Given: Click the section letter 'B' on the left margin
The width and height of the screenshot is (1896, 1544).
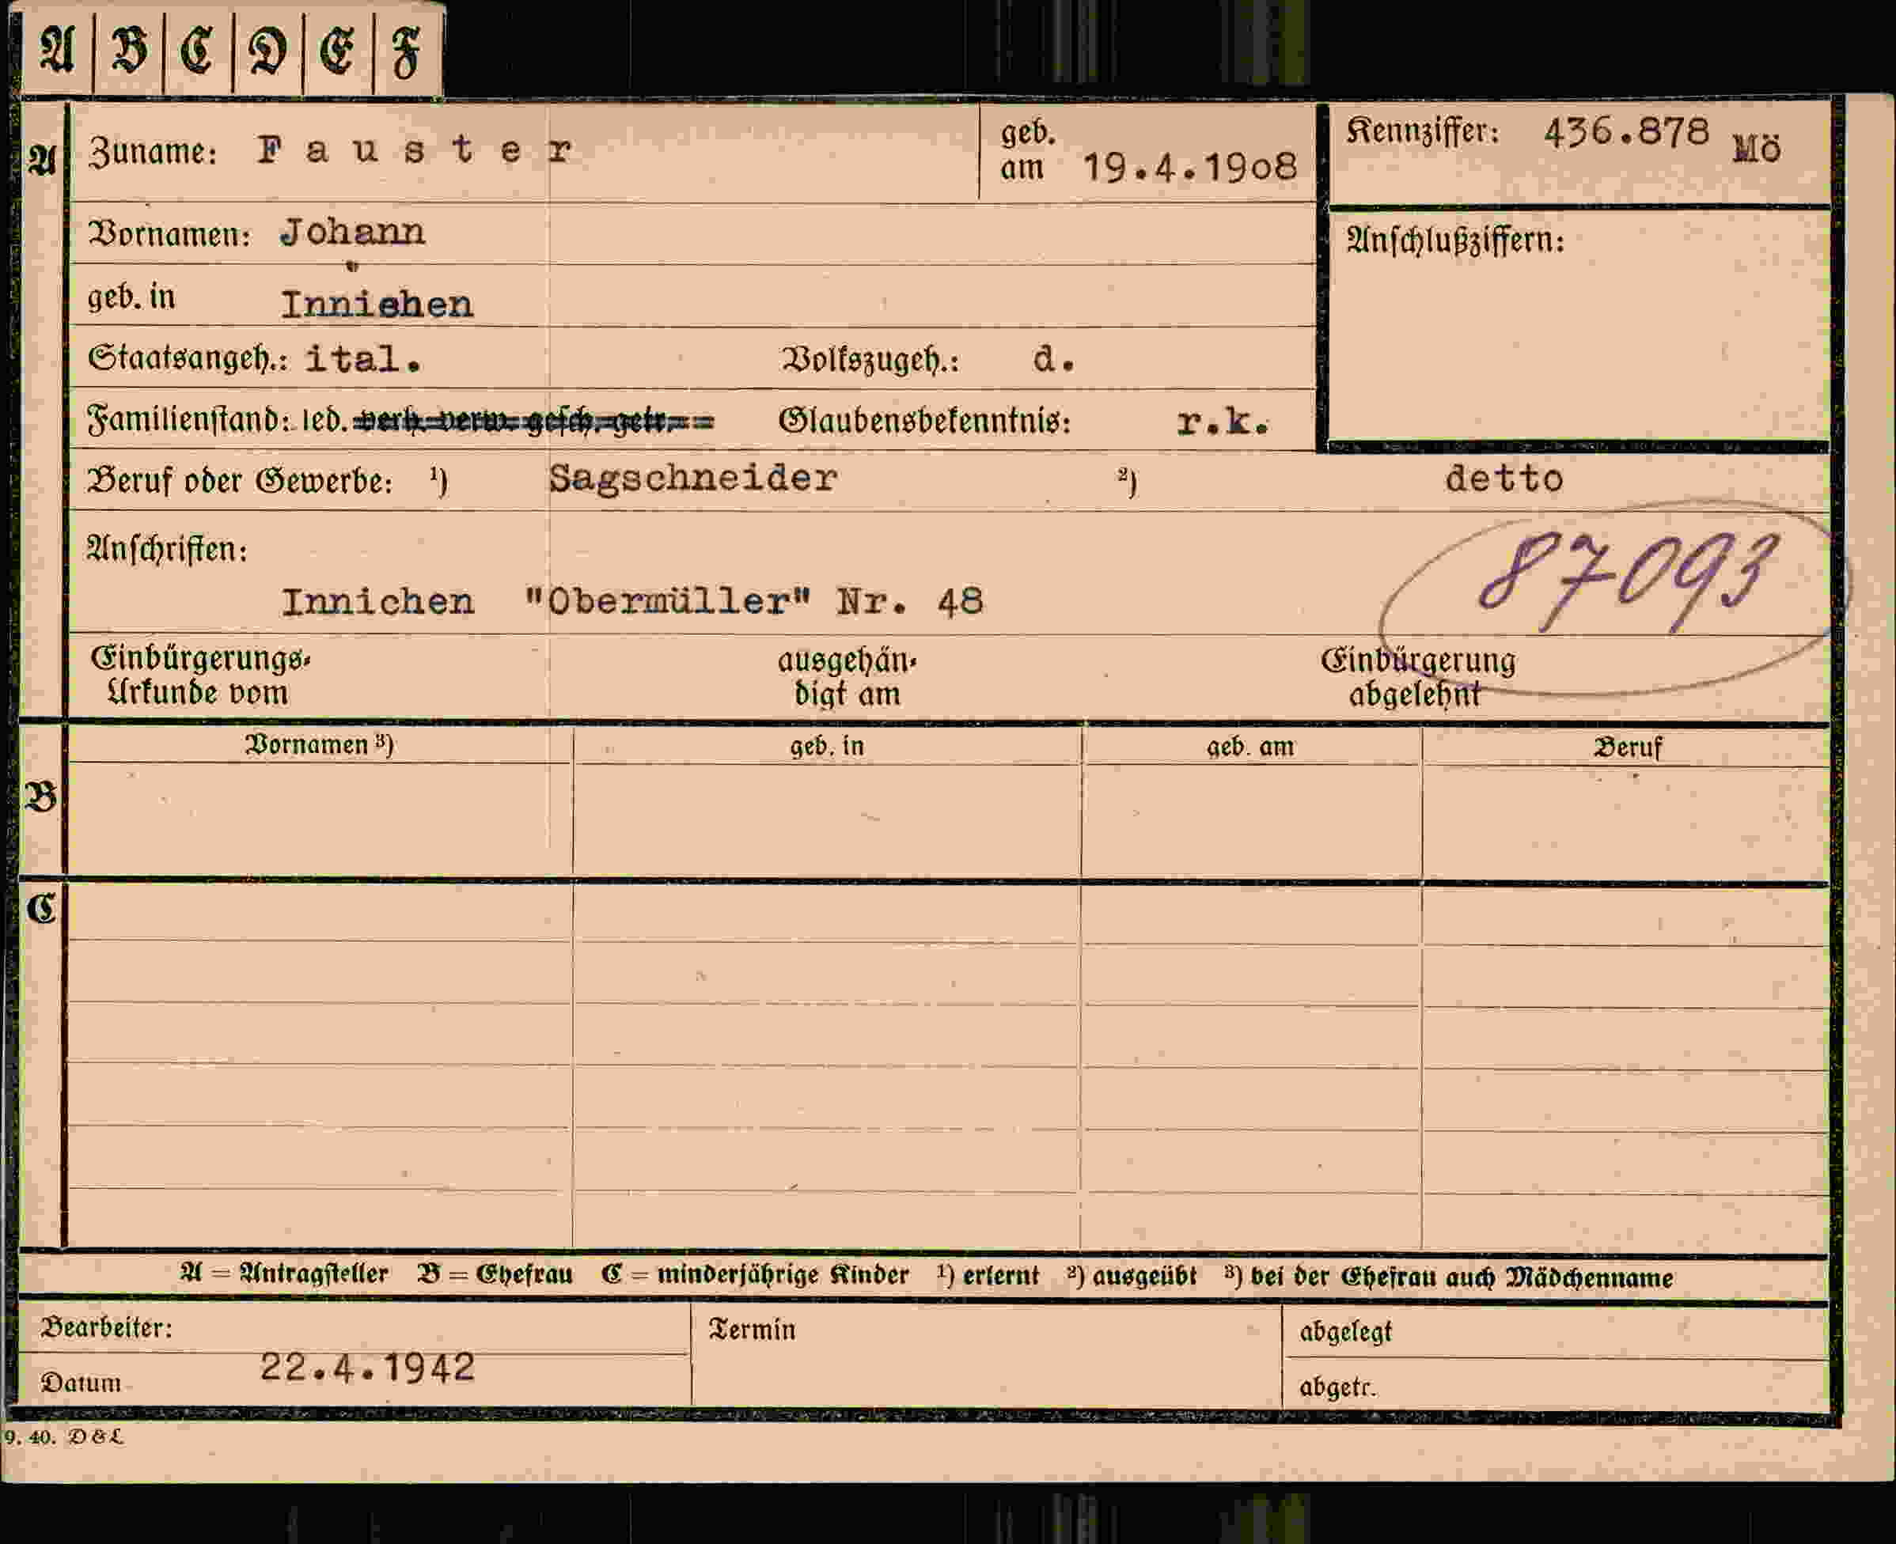Looking at the screenshot, I should click(x=41, y=796).
